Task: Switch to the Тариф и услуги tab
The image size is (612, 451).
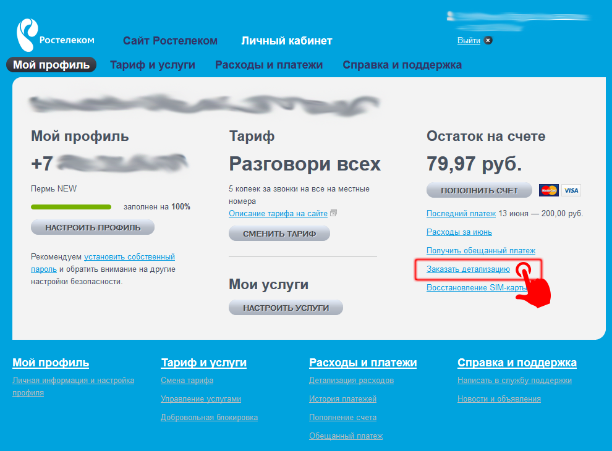Action: 153,64
